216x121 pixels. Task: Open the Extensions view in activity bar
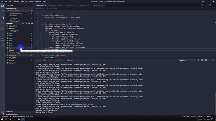click(x=2, y=29)
